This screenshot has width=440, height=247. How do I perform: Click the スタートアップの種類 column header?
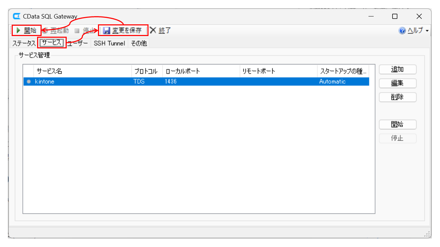pos(343,71)
